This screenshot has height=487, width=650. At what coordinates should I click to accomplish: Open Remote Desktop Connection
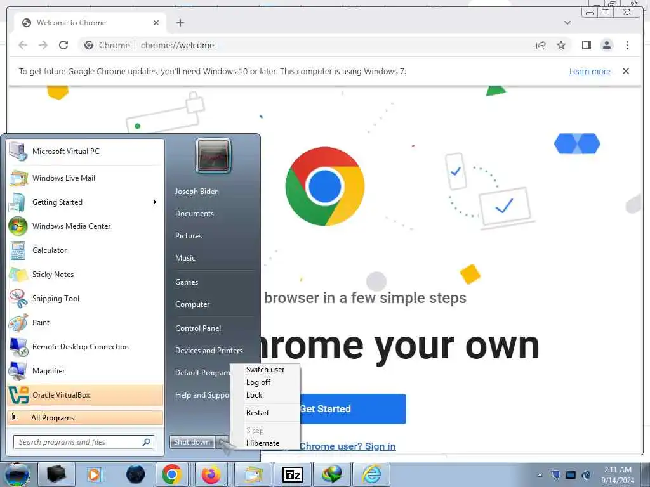click(x=85, y=347)
